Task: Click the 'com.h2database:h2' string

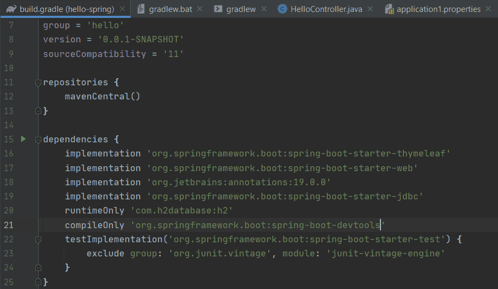Action: tap(181, 211)
